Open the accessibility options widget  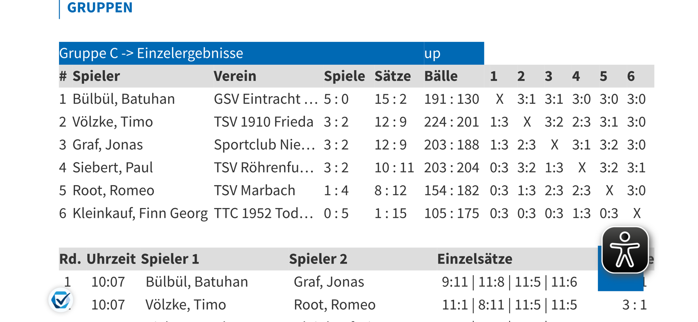click(625, 250)
